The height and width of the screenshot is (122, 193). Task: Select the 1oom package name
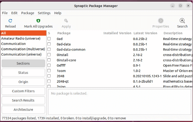61,71
